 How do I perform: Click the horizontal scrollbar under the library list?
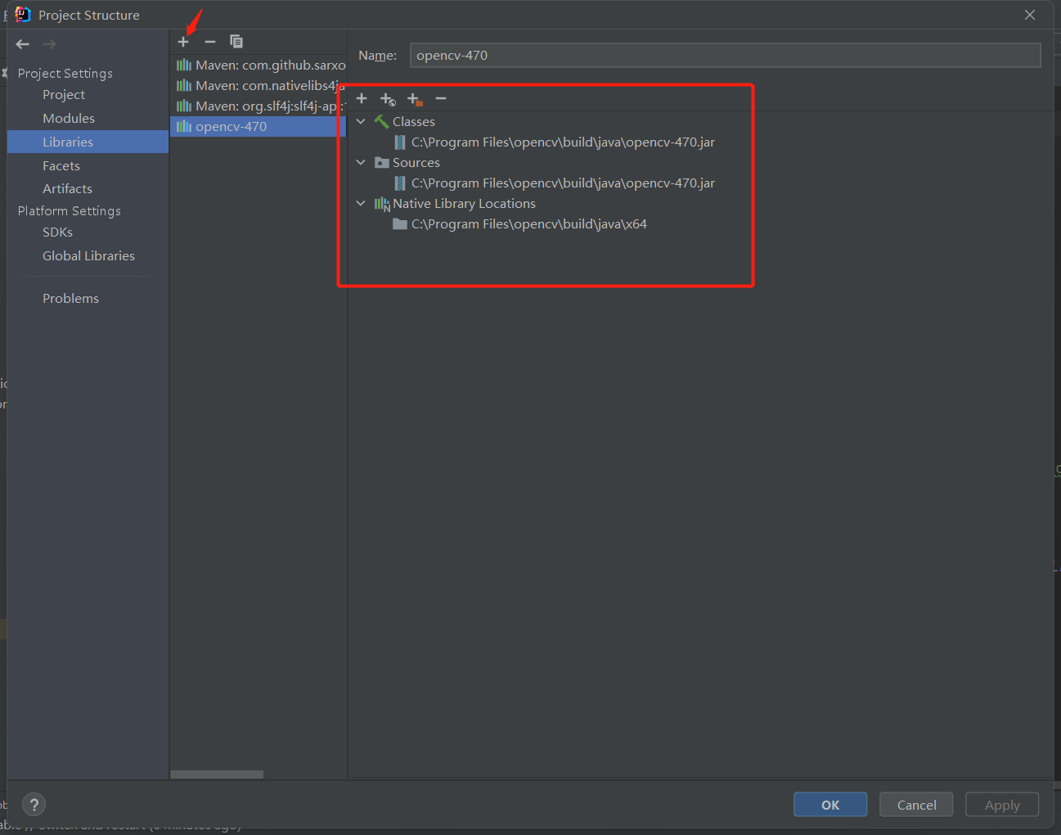coord(216,774)
